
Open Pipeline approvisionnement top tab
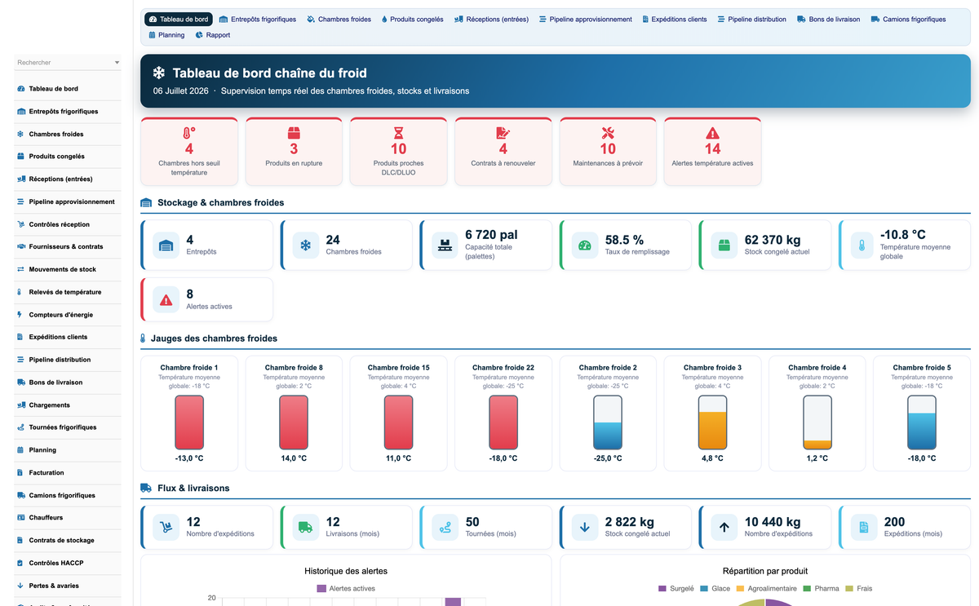586,19
